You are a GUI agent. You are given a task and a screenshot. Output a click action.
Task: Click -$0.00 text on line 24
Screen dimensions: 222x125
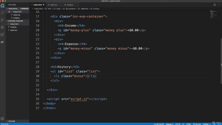pos(137,49)
